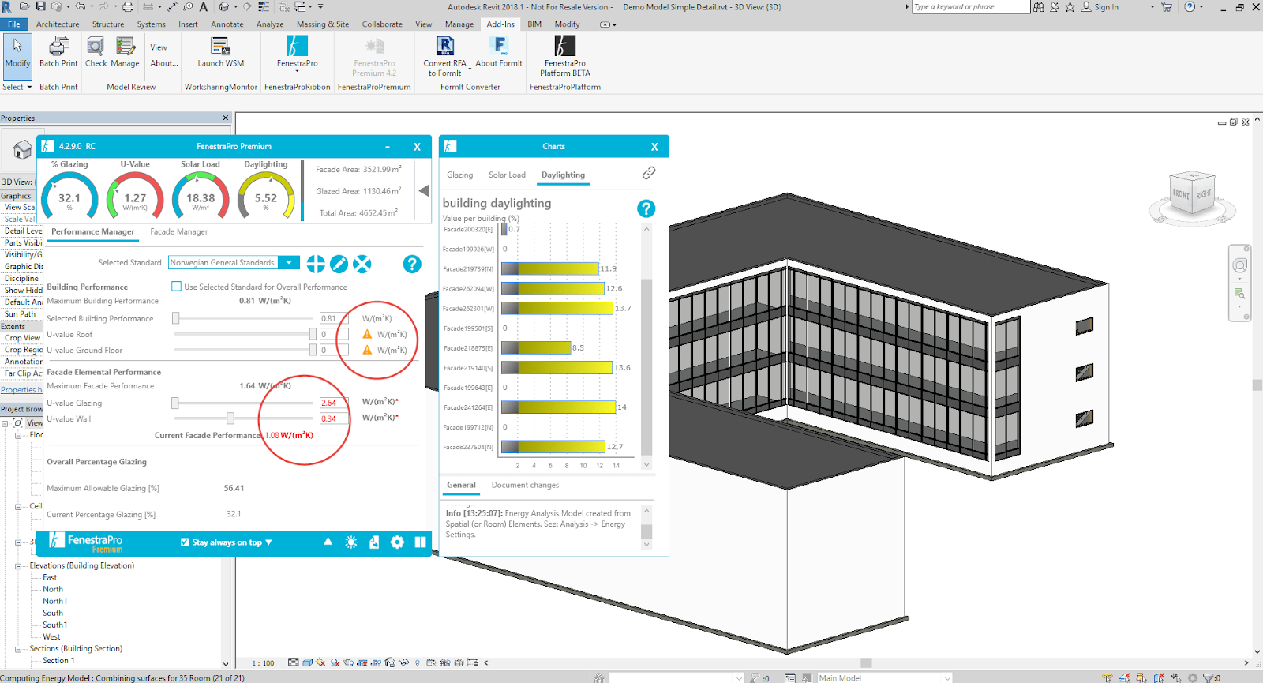Image resolution: width=1263 pixels, height=683 pixels.
Task: Click the View button in Model Review
Action: pyautogui.click(x=159, y=47)
